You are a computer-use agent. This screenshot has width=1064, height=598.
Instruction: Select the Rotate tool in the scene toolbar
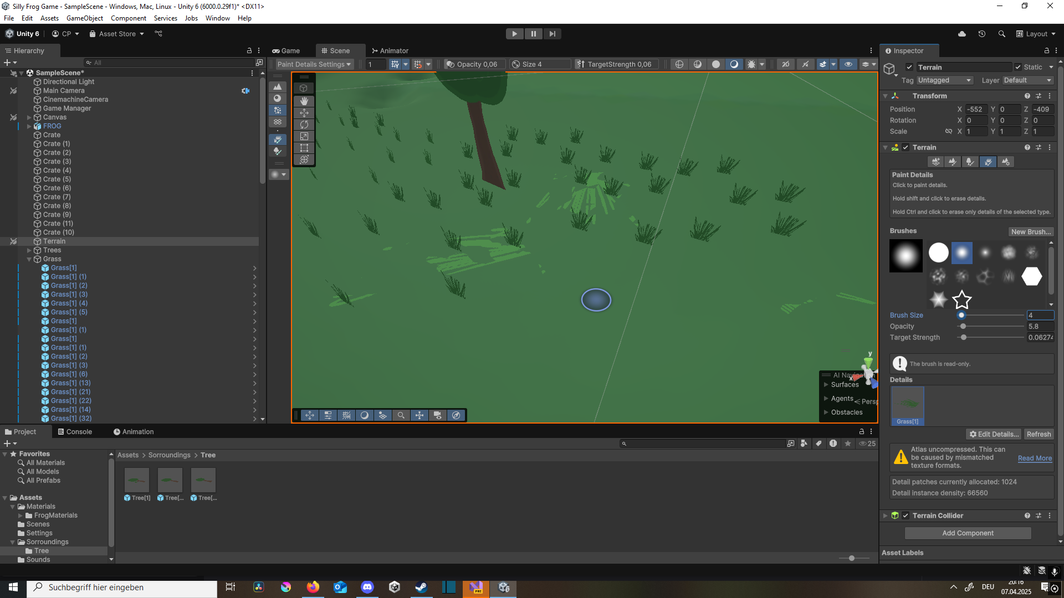(304, 125)
